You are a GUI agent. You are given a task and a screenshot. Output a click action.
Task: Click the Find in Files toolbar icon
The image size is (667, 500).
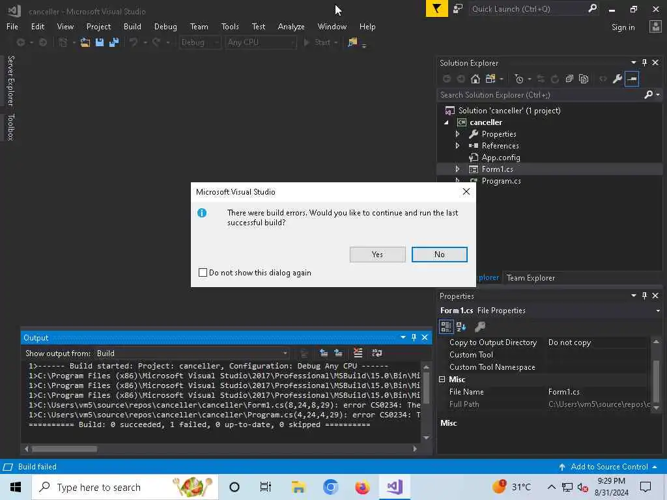(x=352, y=42)
